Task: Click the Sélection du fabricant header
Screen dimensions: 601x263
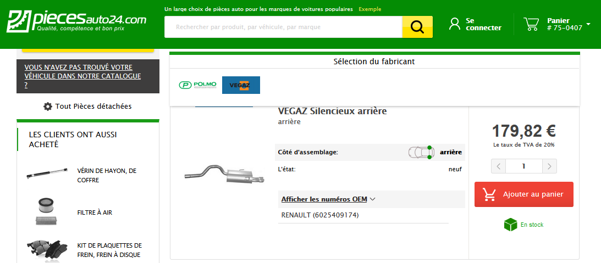Action: pos(374,61)
